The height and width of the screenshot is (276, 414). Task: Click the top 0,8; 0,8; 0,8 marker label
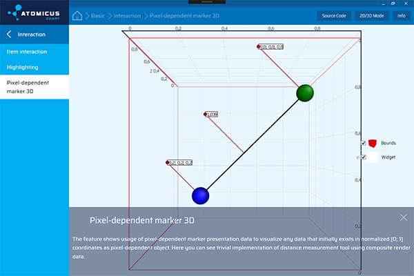click(271, 47)
